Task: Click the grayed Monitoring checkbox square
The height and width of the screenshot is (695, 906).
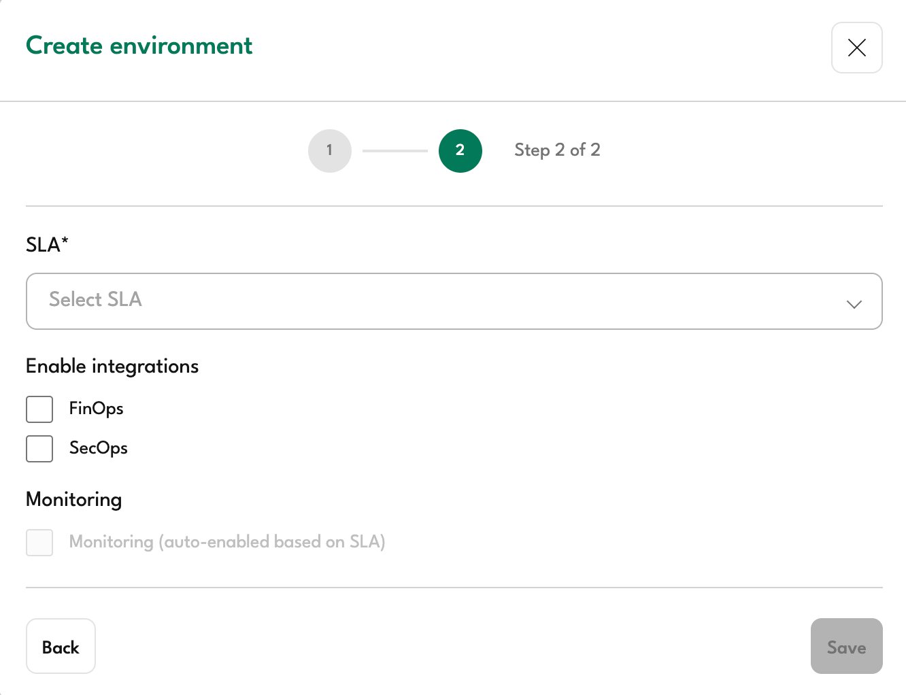Action: click(x=39, y=542)
